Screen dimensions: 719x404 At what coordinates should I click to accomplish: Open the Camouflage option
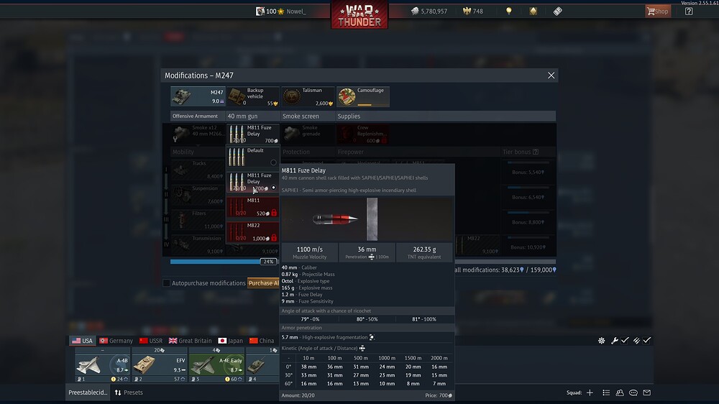coord(362,96)
